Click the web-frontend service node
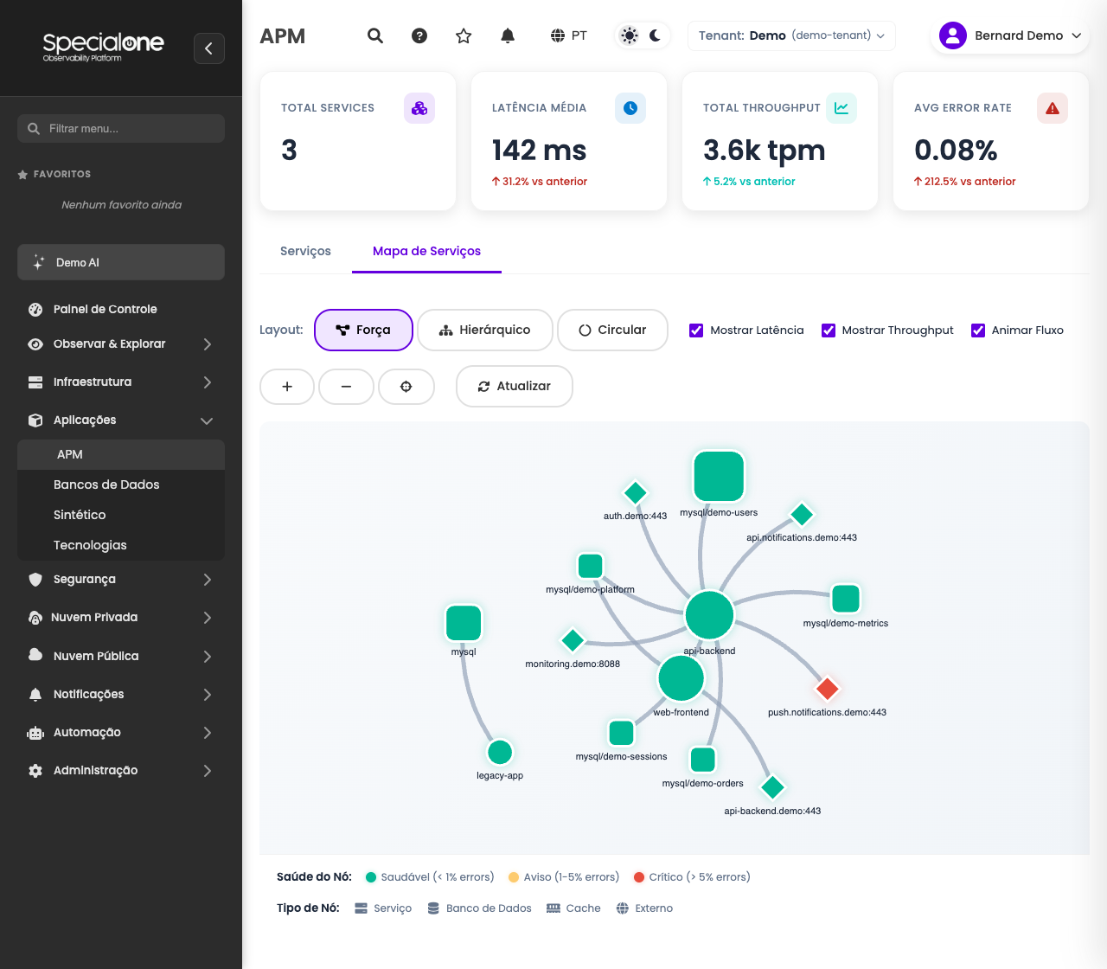The height and width of the screenshot is (969, 1107). coord(681,677)
